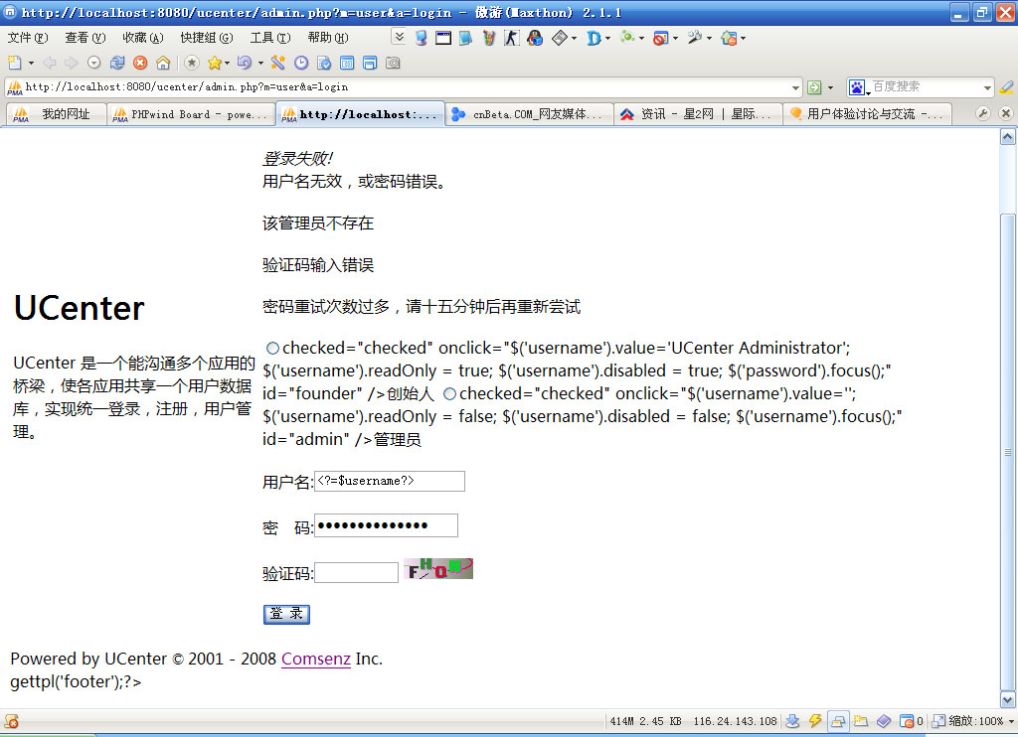Click the IP address 116.24.143.108
The width and height of the screenshot is (1018, 737).
pos(735,721)
